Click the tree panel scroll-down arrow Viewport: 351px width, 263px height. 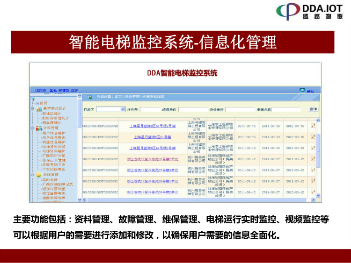(x=80, y=199)
